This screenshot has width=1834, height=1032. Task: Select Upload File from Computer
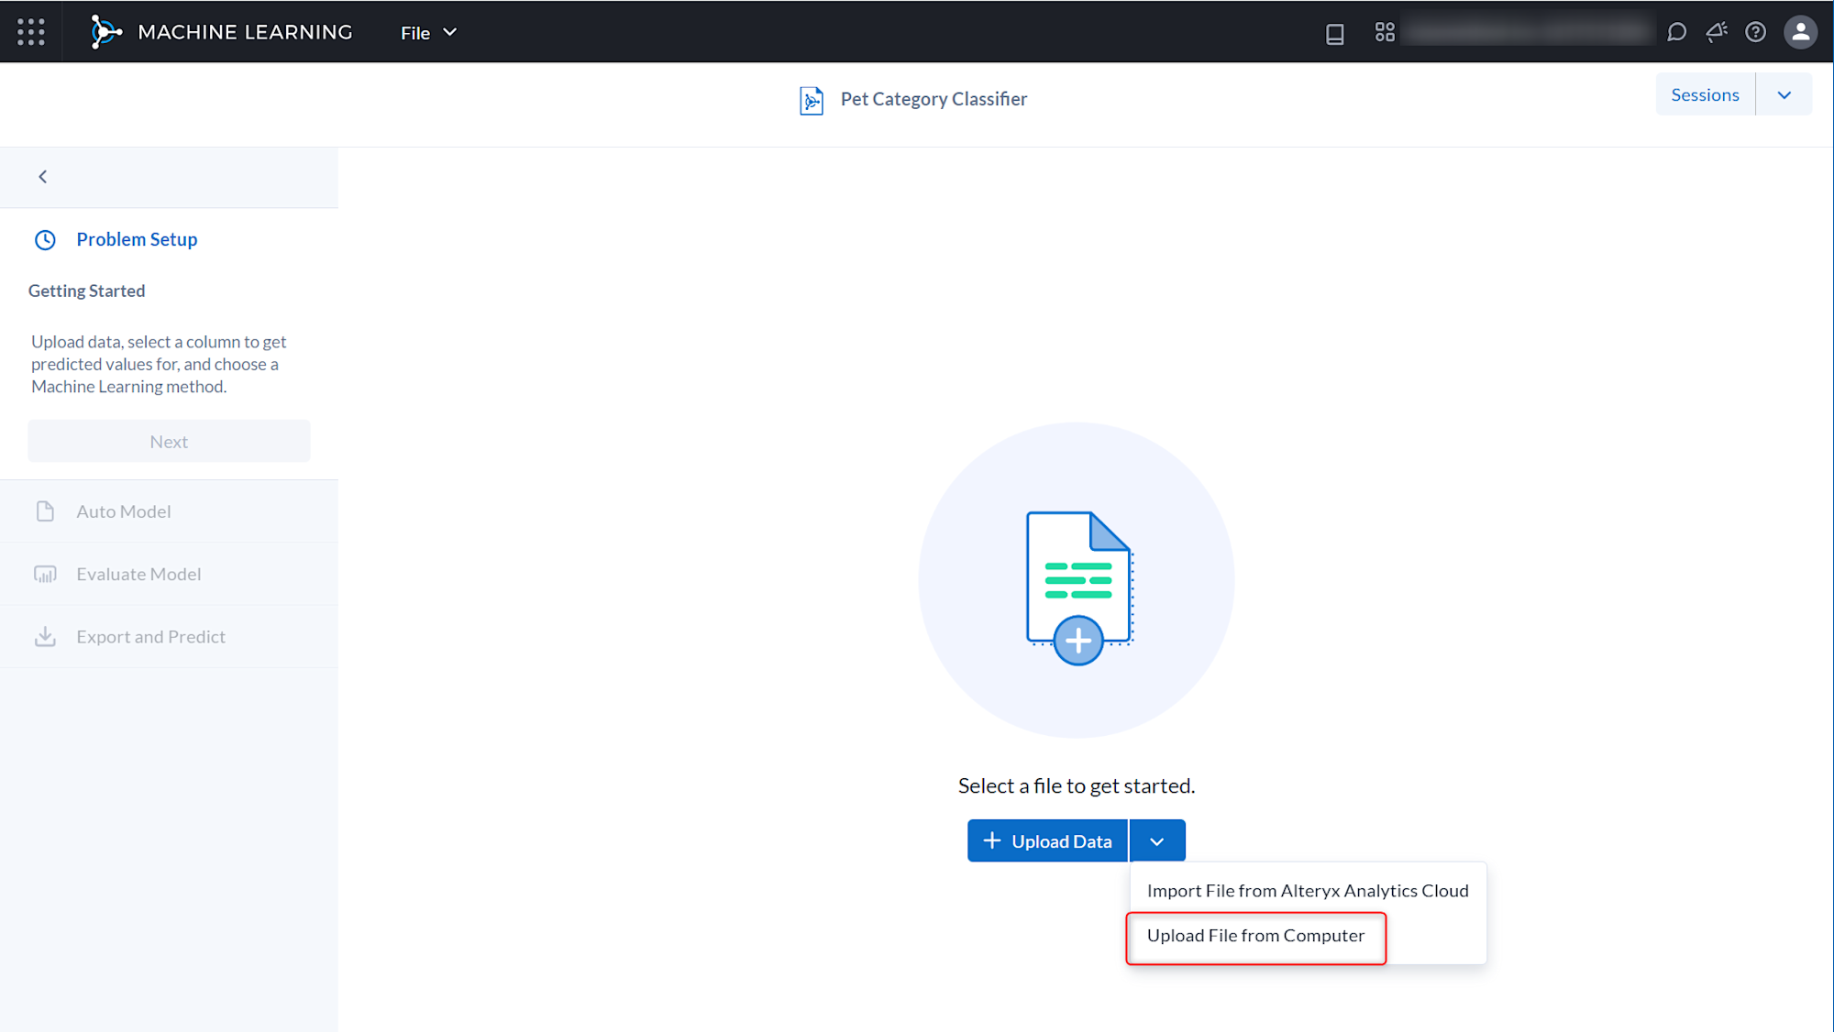click(x=1255, y=936)
